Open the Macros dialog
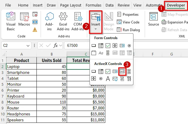Viewport: 188px width, 124px height. click(24, 19)
